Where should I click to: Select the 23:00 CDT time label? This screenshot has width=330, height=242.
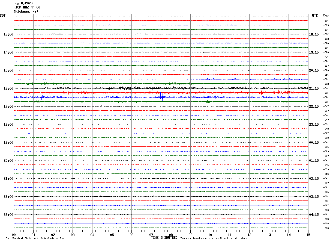pyautogui.click(x=8, y=215)
